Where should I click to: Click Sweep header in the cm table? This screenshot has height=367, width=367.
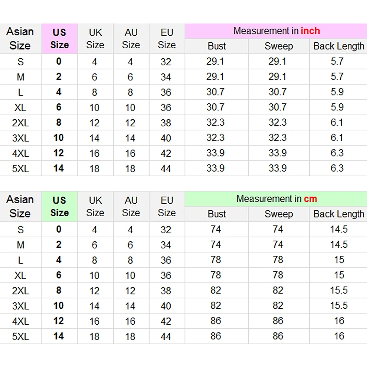[278, 214]
